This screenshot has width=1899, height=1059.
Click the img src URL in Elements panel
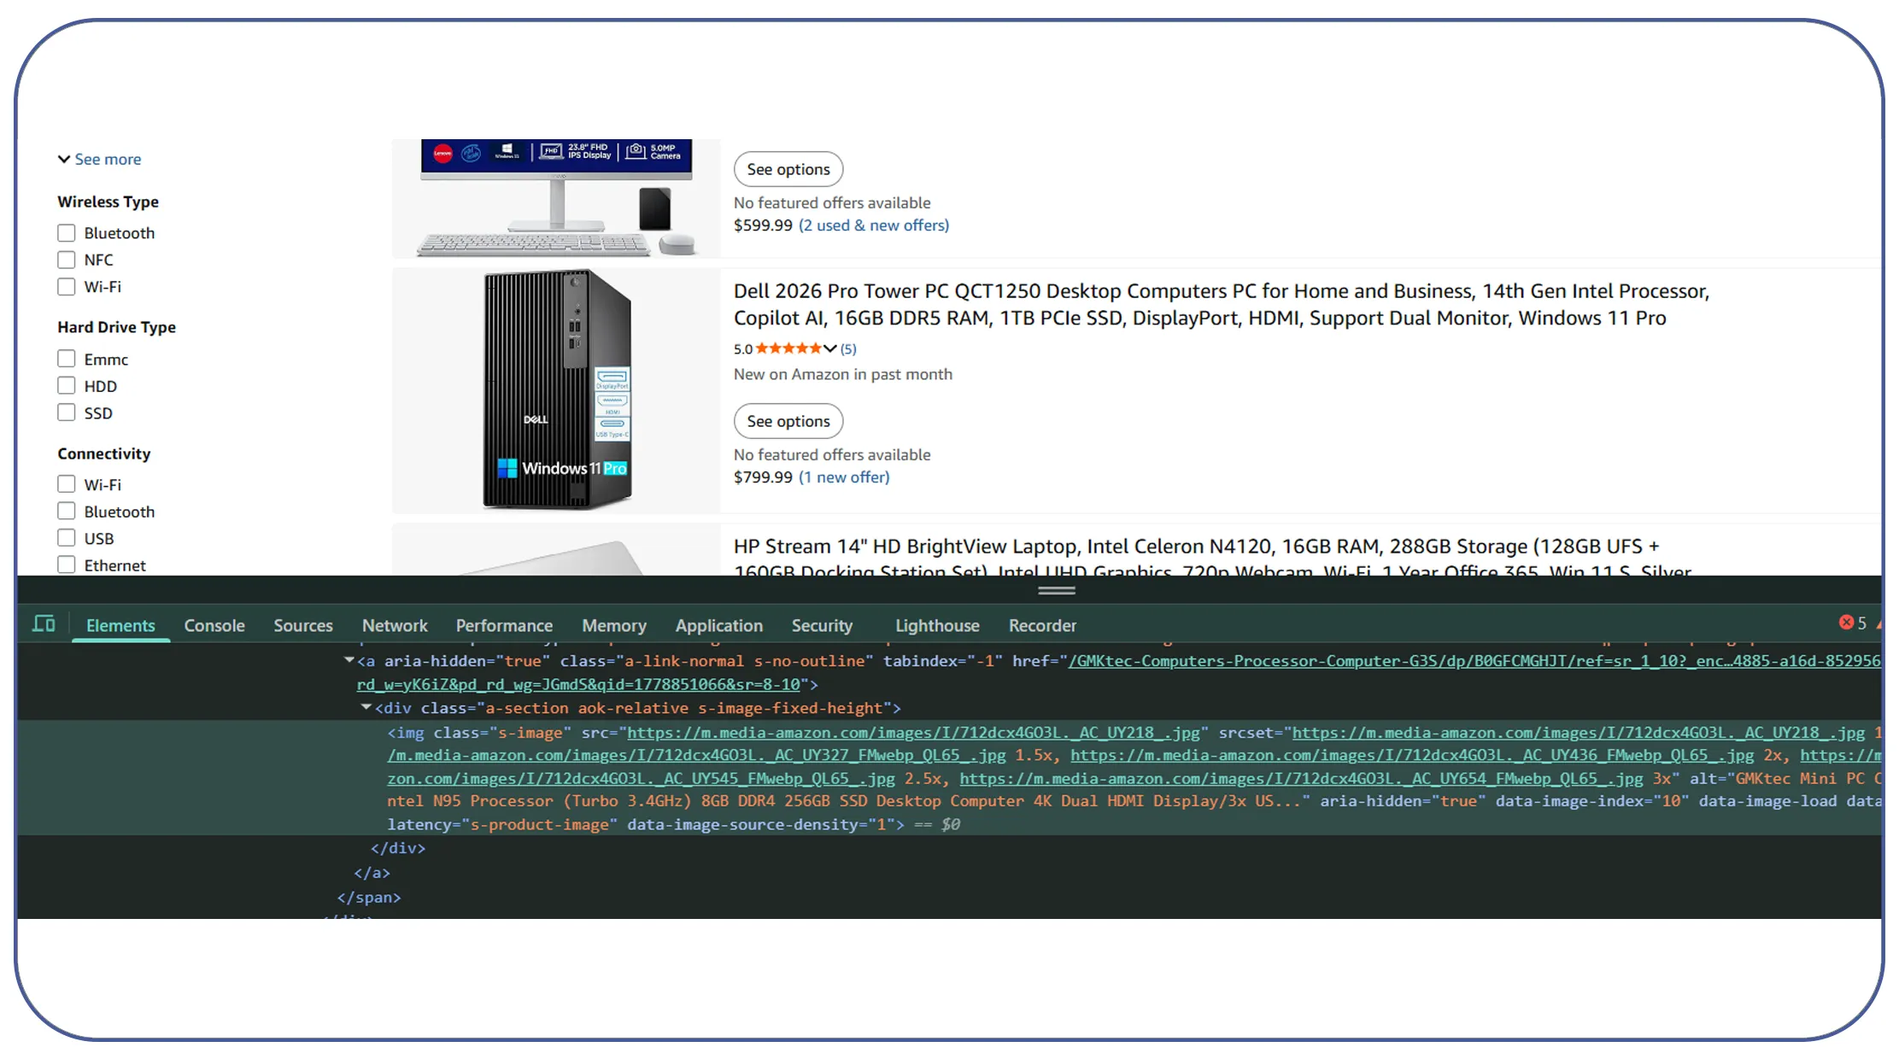point(913,733)
